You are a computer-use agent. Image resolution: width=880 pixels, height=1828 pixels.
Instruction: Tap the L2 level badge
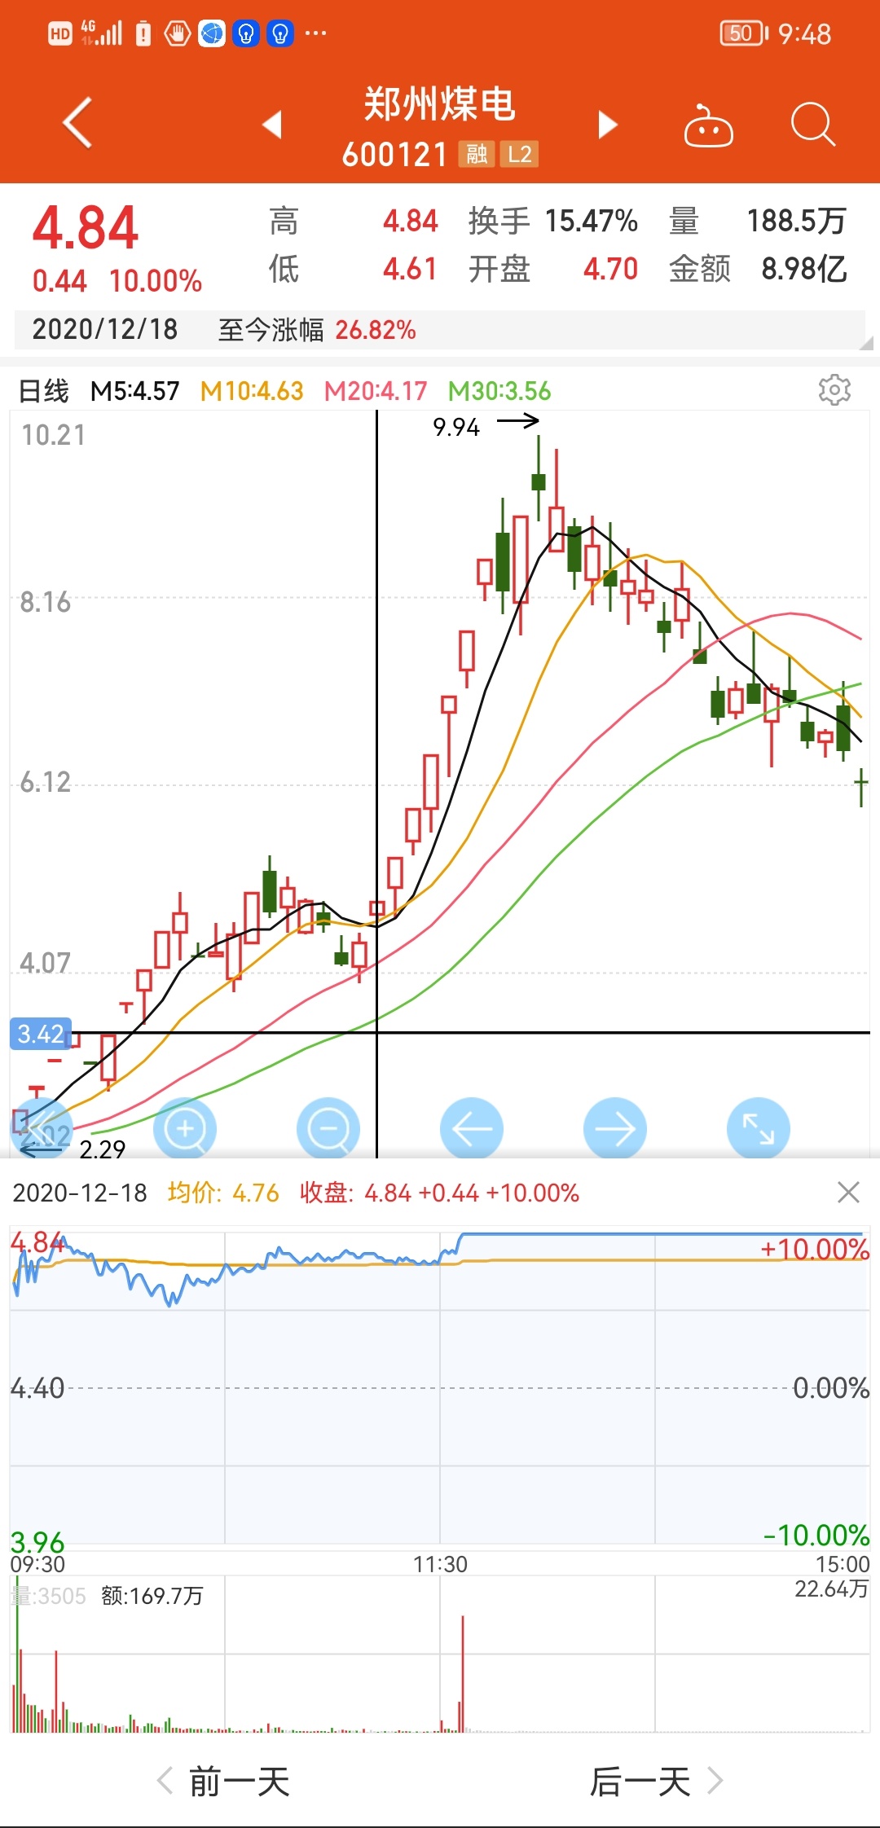tap(519, 154)
